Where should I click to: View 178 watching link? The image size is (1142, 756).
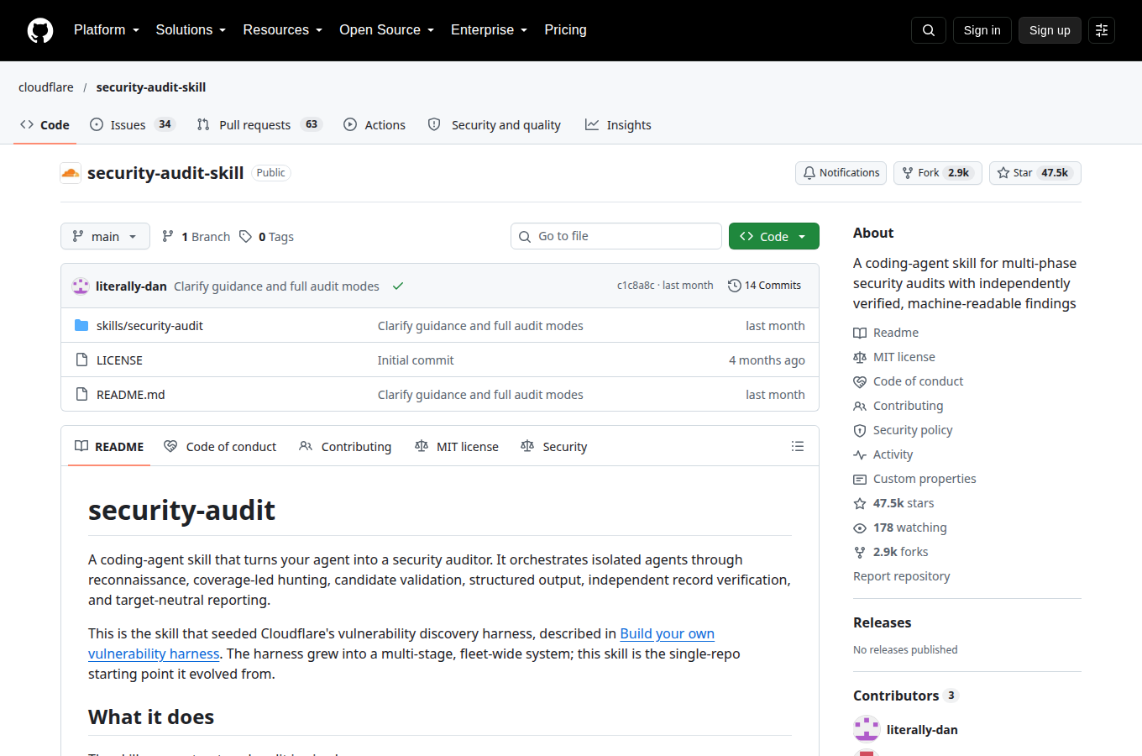coord(900,528)
